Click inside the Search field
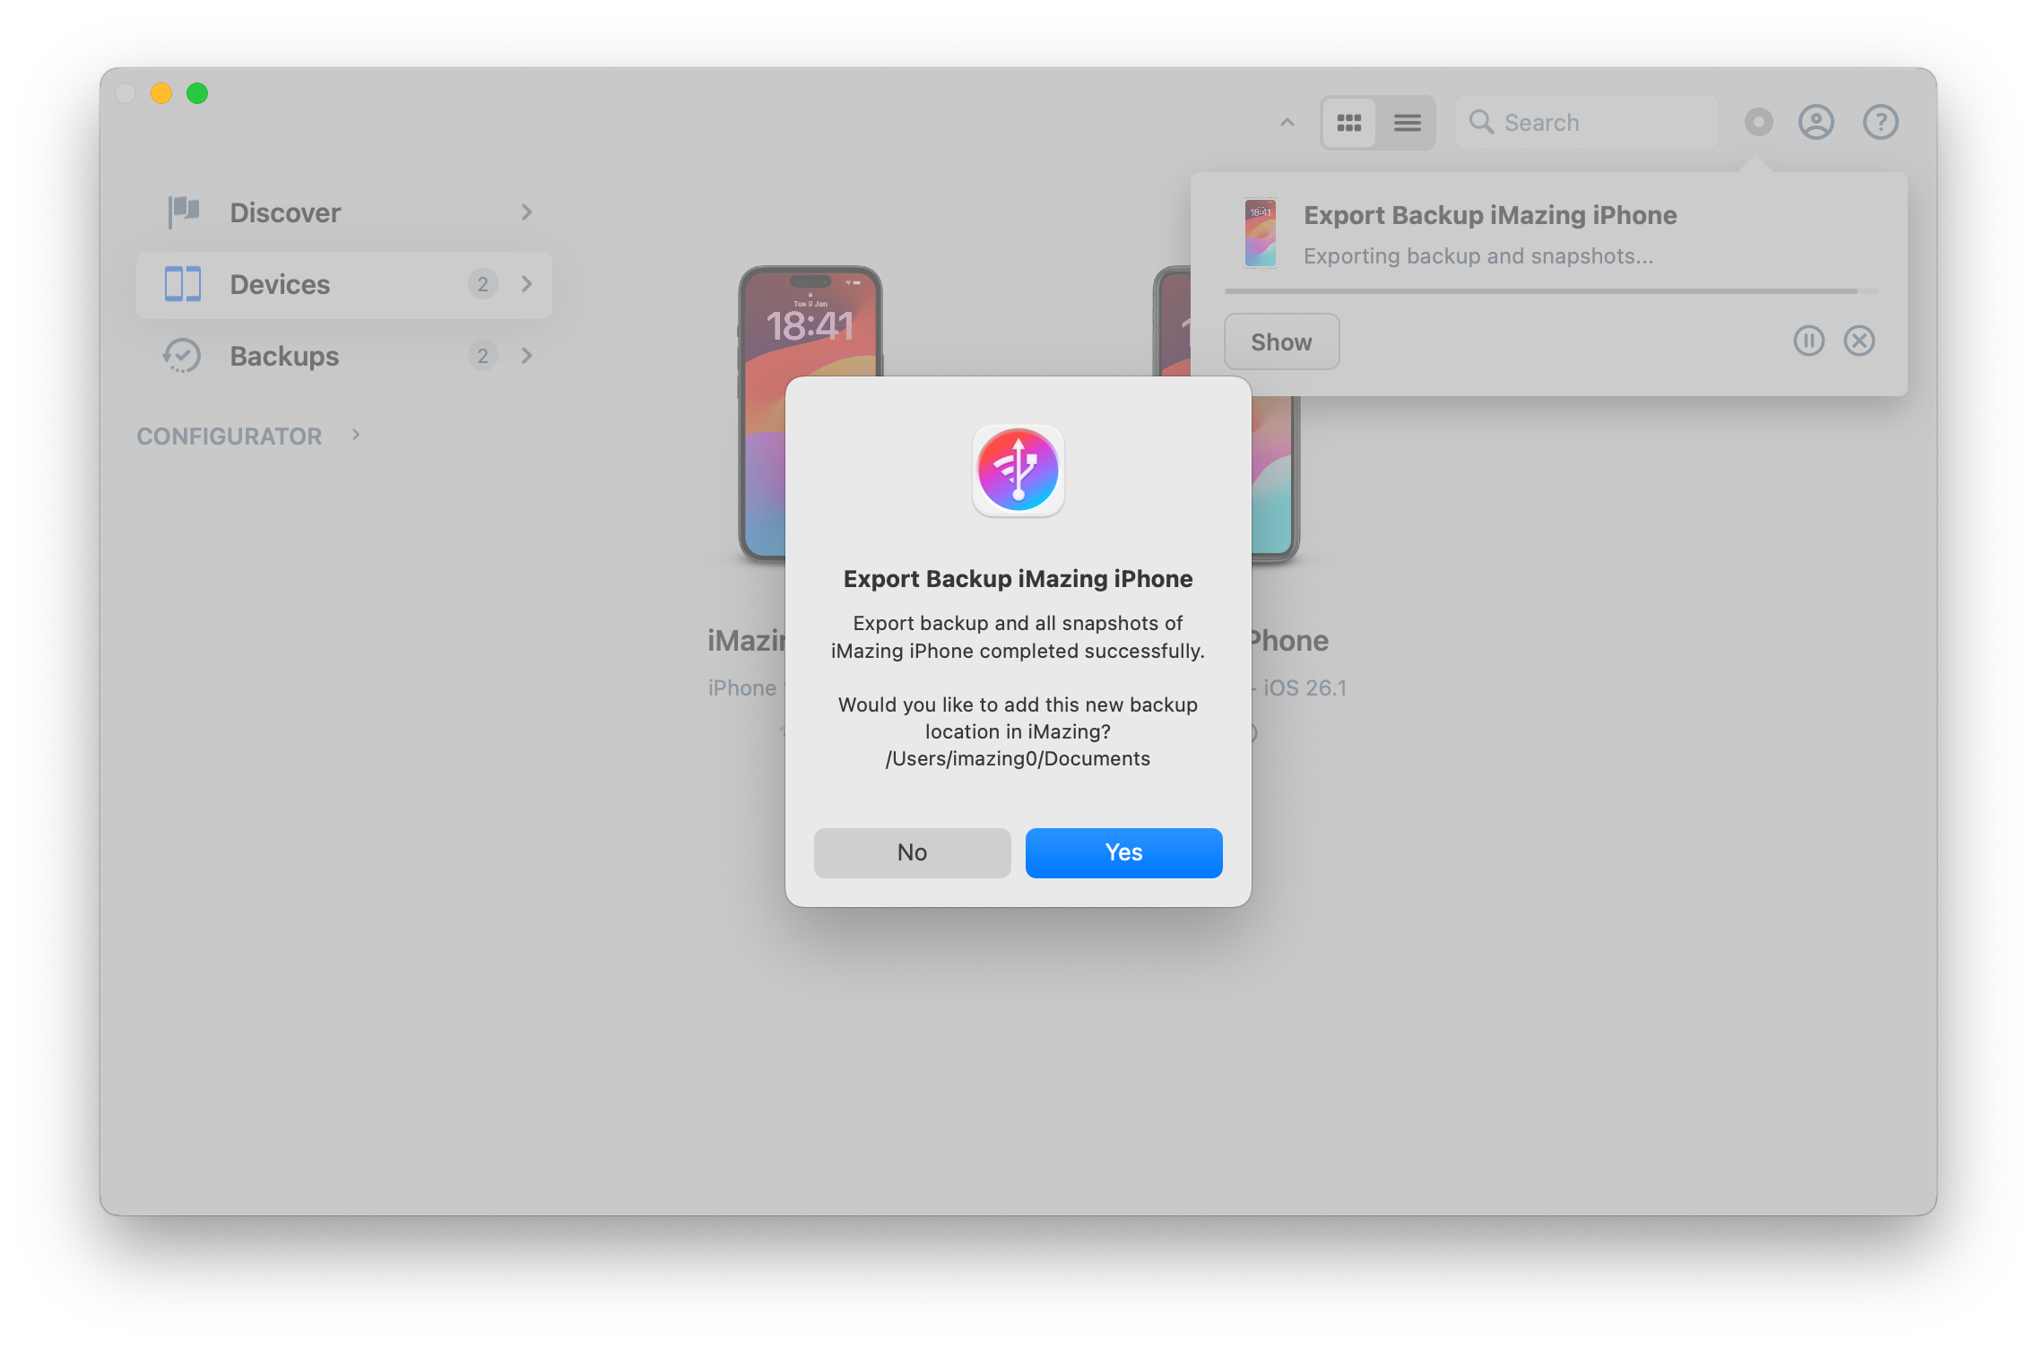The image size is (2037, 1348). point(1587,122)
